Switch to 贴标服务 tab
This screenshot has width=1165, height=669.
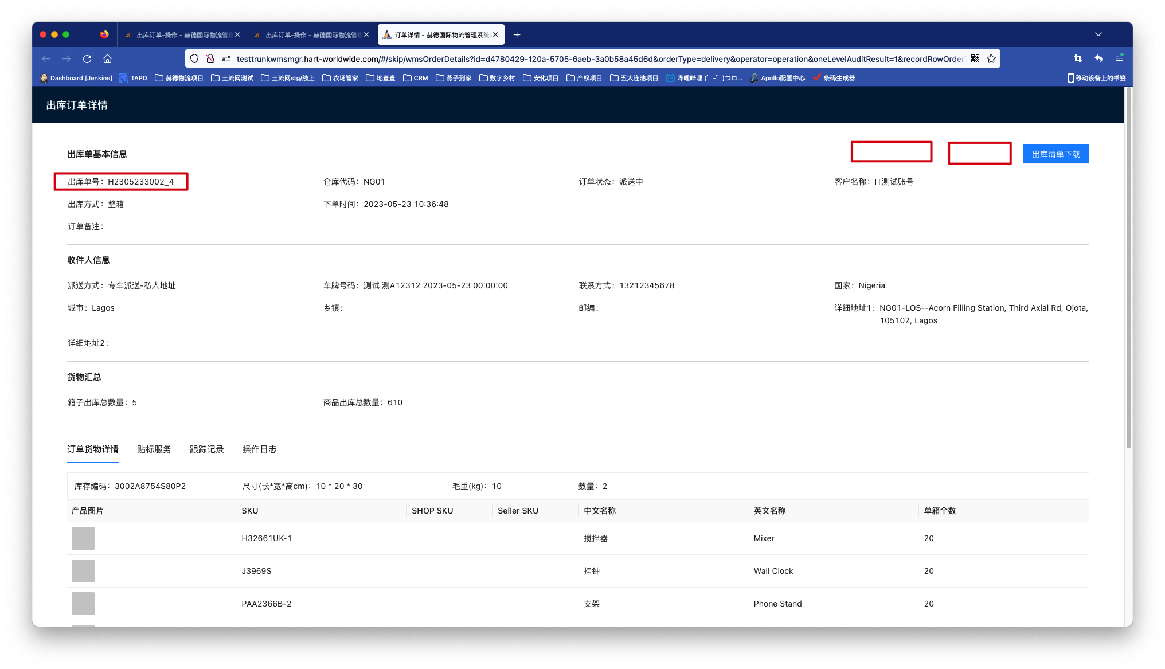154,449
